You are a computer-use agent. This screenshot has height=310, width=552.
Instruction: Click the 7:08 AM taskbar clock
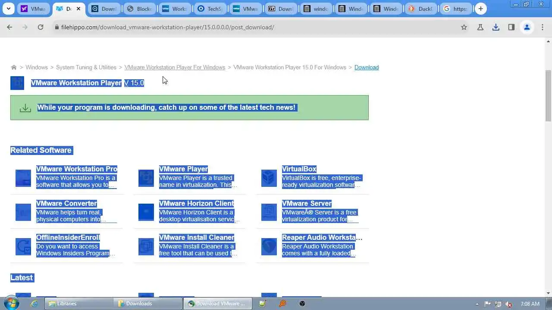point(530,304)
